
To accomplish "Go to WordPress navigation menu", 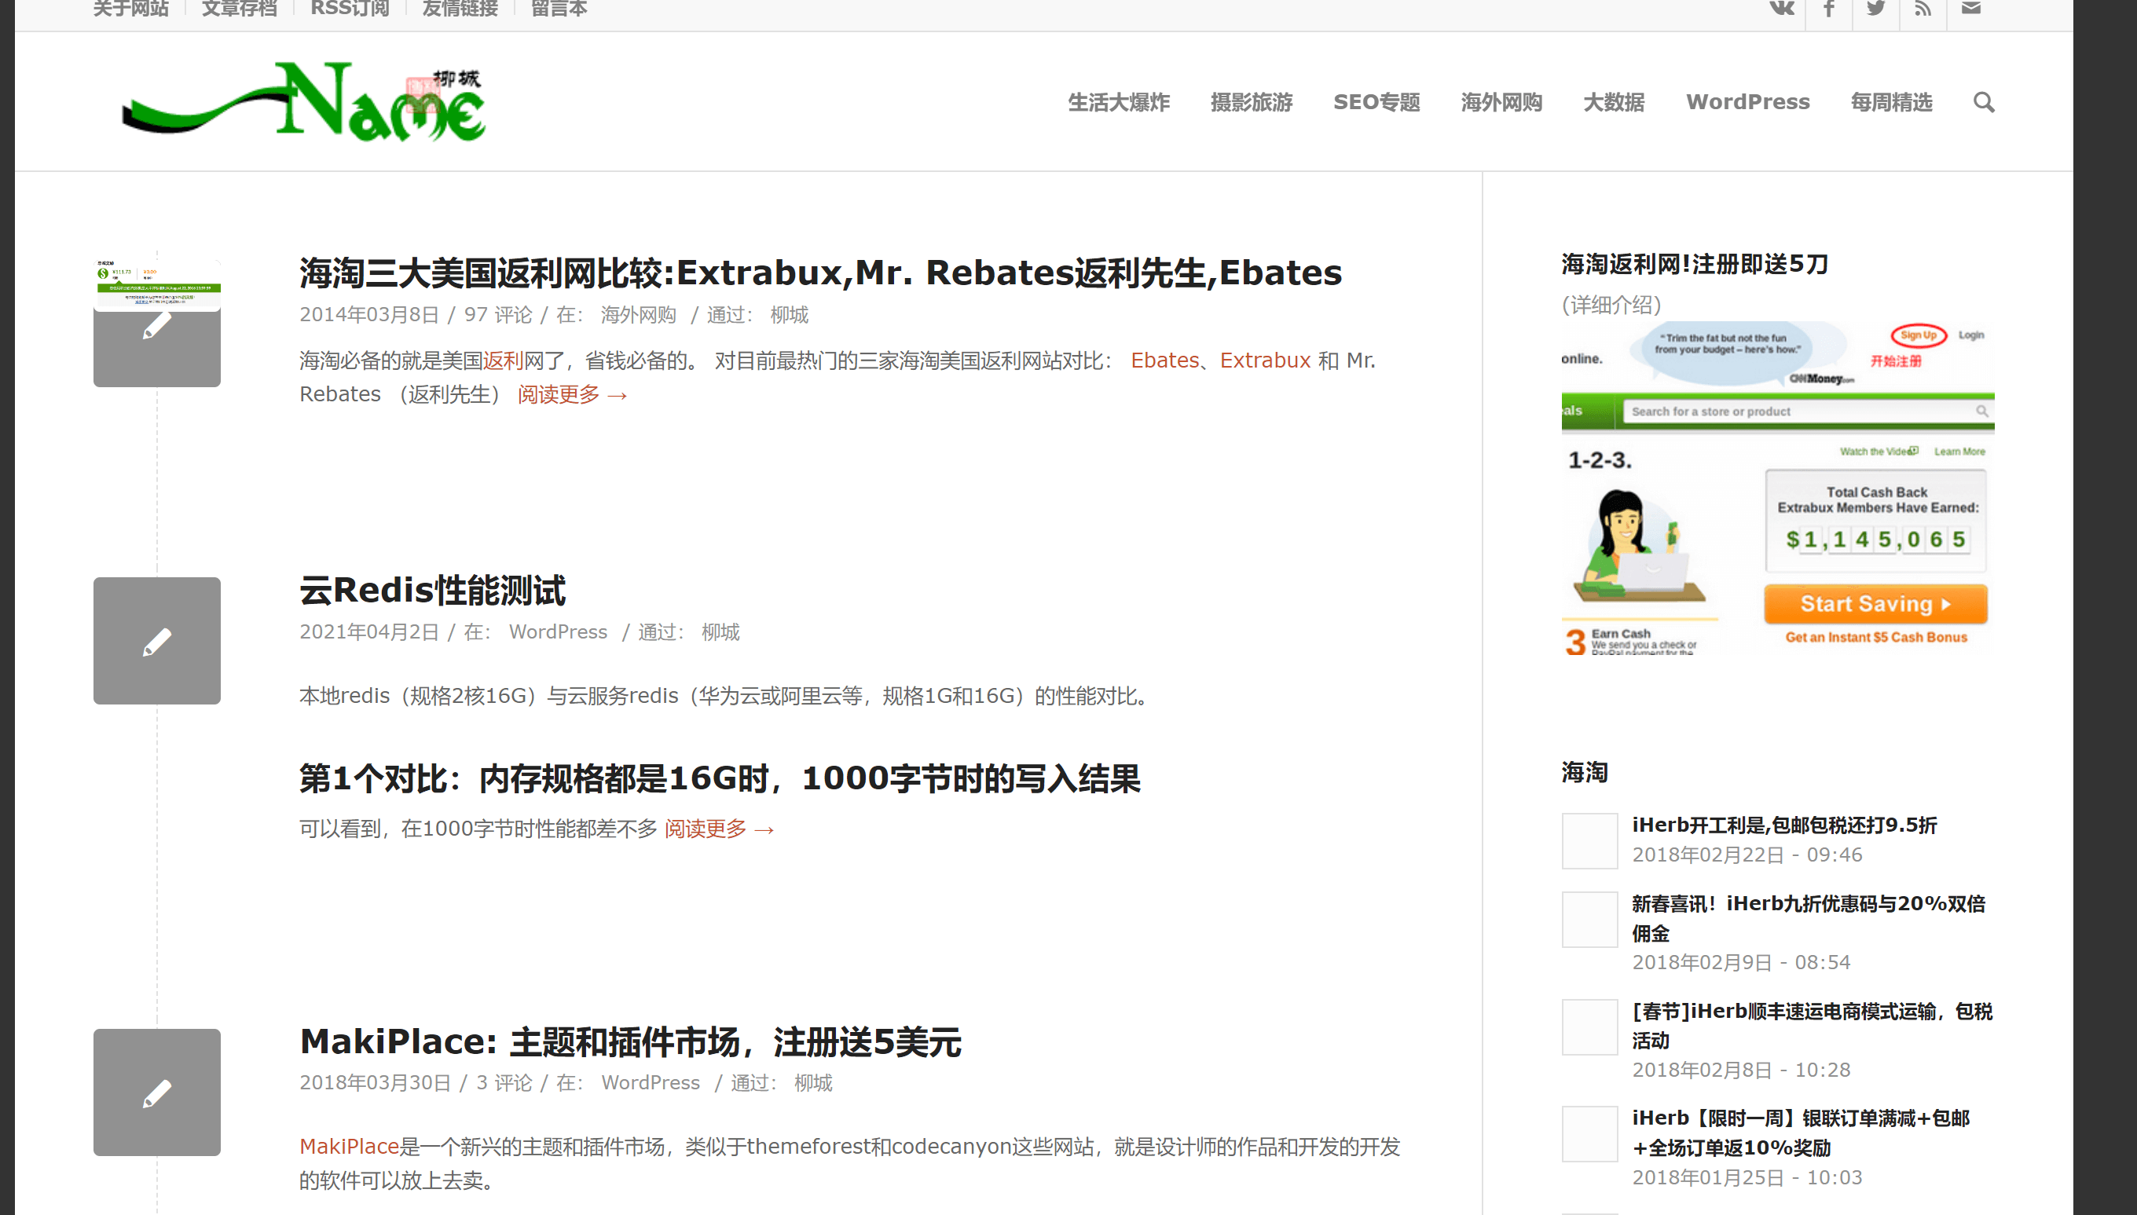I will point(1748,102).
